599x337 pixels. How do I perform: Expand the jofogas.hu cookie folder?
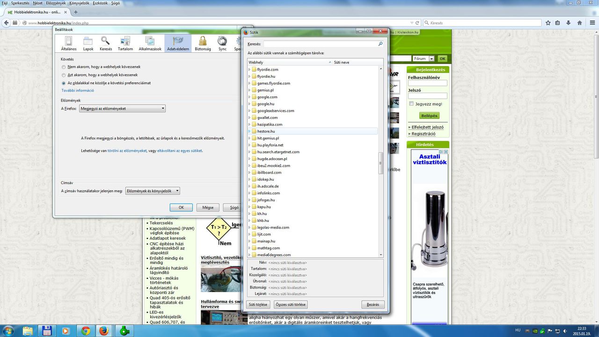coord(249,200)
